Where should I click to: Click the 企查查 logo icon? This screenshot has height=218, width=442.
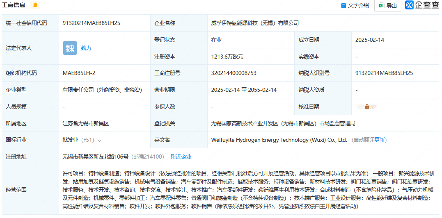[410, 5]
